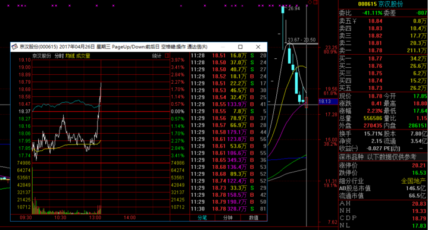Viewport: 428px width, 230px height.
Task: Click the 18.13 price marker on the axis
Action: (324, 102)
